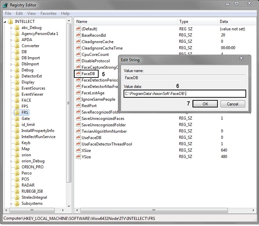The image size is (259, 226).
Task: Collapse the INTELLECT root key
Action: [5, 22]
